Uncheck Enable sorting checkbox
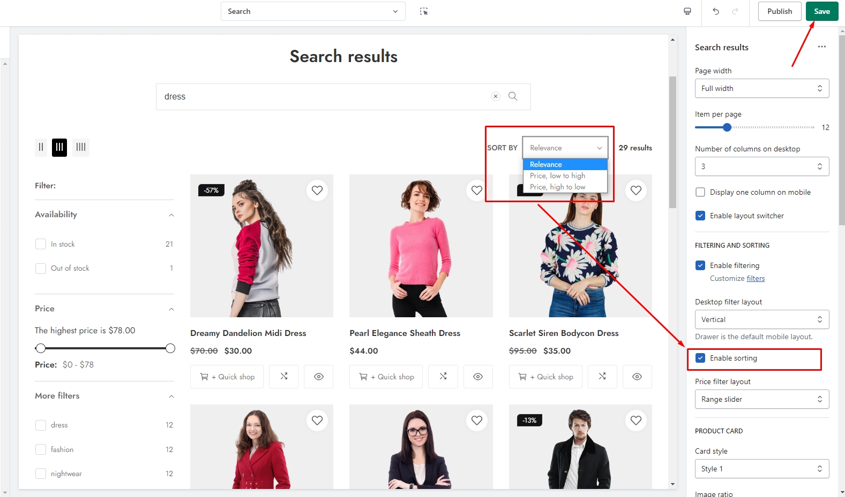 (700, 358)
